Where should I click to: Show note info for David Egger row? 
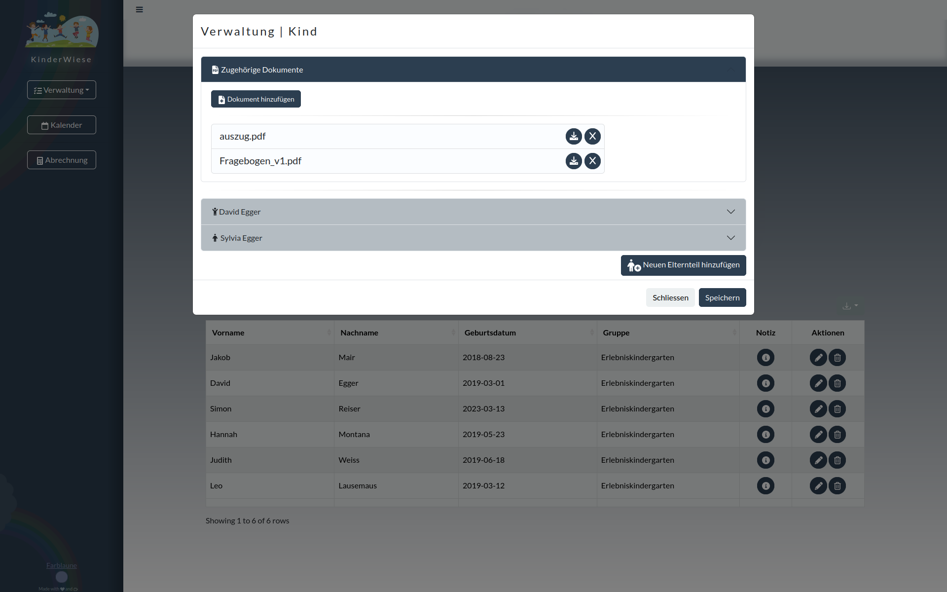(x=765, y=383)
